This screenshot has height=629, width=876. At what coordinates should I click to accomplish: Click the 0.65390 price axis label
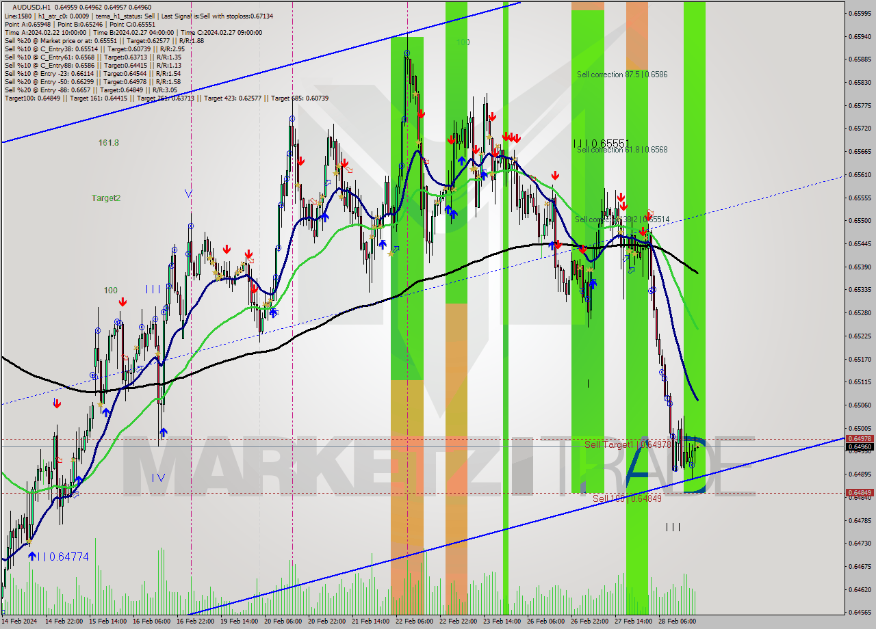click(860, 267)
